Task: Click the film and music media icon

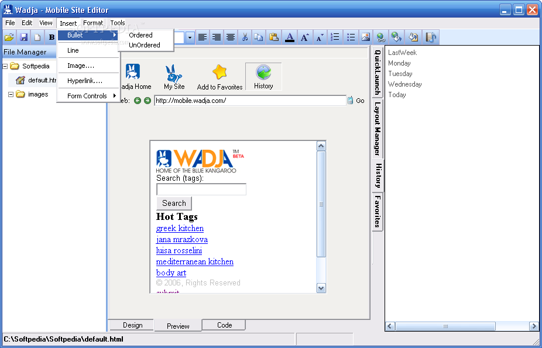Action: click(x=431, y=37)
